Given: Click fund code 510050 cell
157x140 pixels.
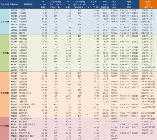Looking at the screenshot, I should (114, 10).
